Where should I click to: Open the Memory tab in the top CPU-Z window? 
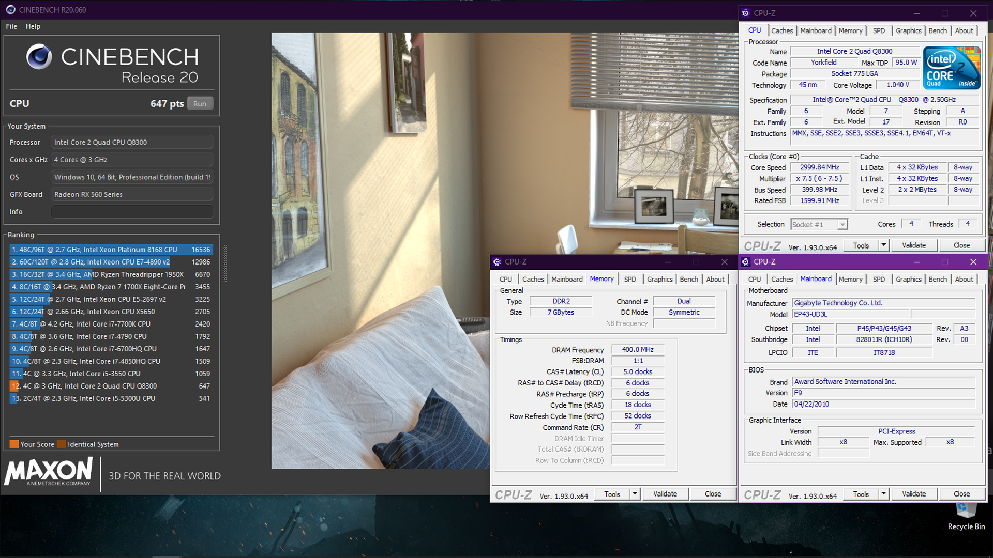tap(850, 30)
